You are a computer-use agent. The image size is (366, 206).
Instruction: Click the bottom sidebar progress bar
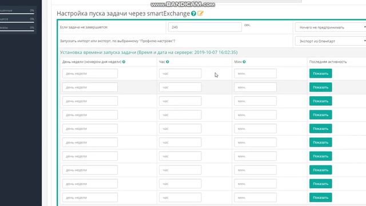(17, 30)
